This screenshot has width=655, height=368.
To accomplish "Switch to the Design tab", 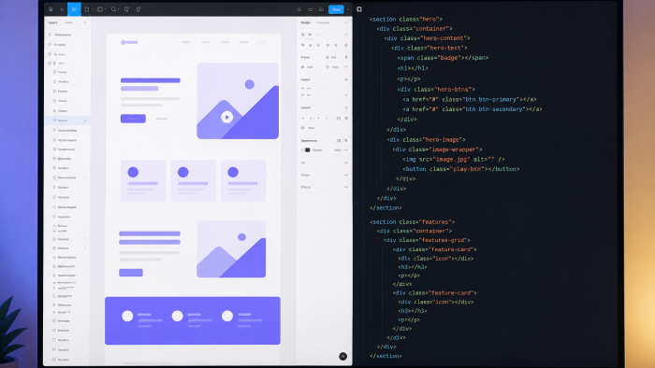I will coord(306,22).
